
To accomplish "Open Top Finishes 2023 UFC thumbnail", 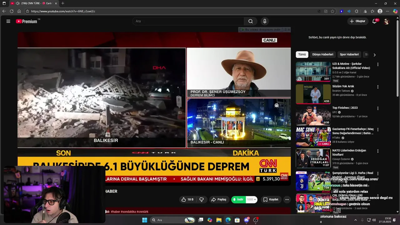I will 313,115.
